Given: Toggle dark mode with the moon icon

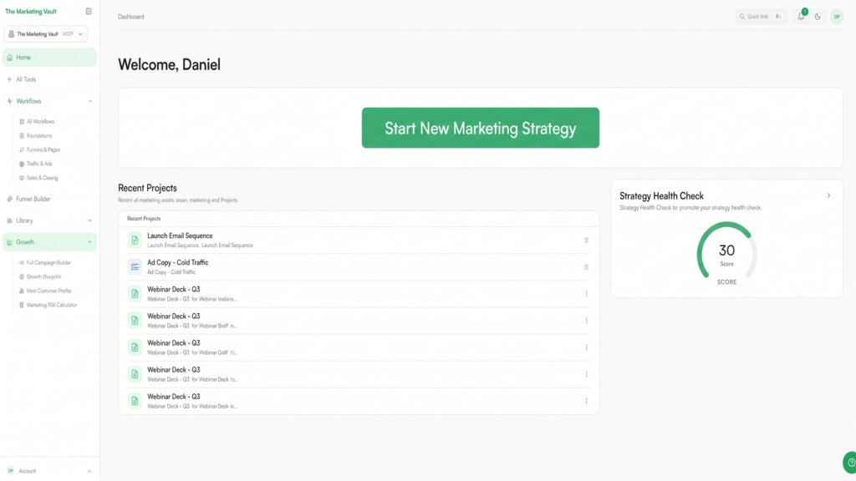Looking at the screenshot, I should (818, 17).
